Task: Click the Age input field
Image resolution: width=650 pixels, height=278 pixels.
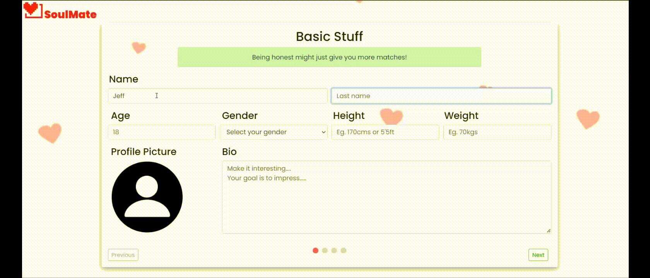Action: point(161,132)
